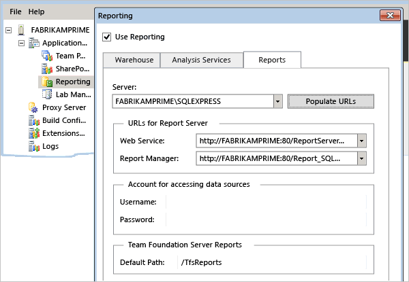Screen dimensions: 409x282
Task: Expand the Report Manager URL dropdown
Action: (x=362, y=158)
